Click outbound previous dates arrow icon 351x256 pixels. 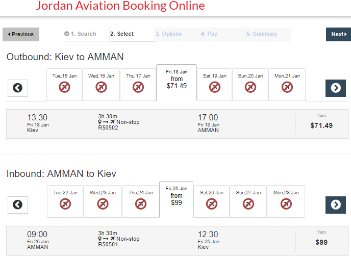[18, 88]
